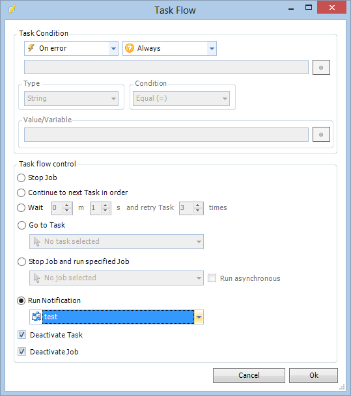Click the lightning app icon in title bar
Viewport: 351px width, 396px height.
12,10
